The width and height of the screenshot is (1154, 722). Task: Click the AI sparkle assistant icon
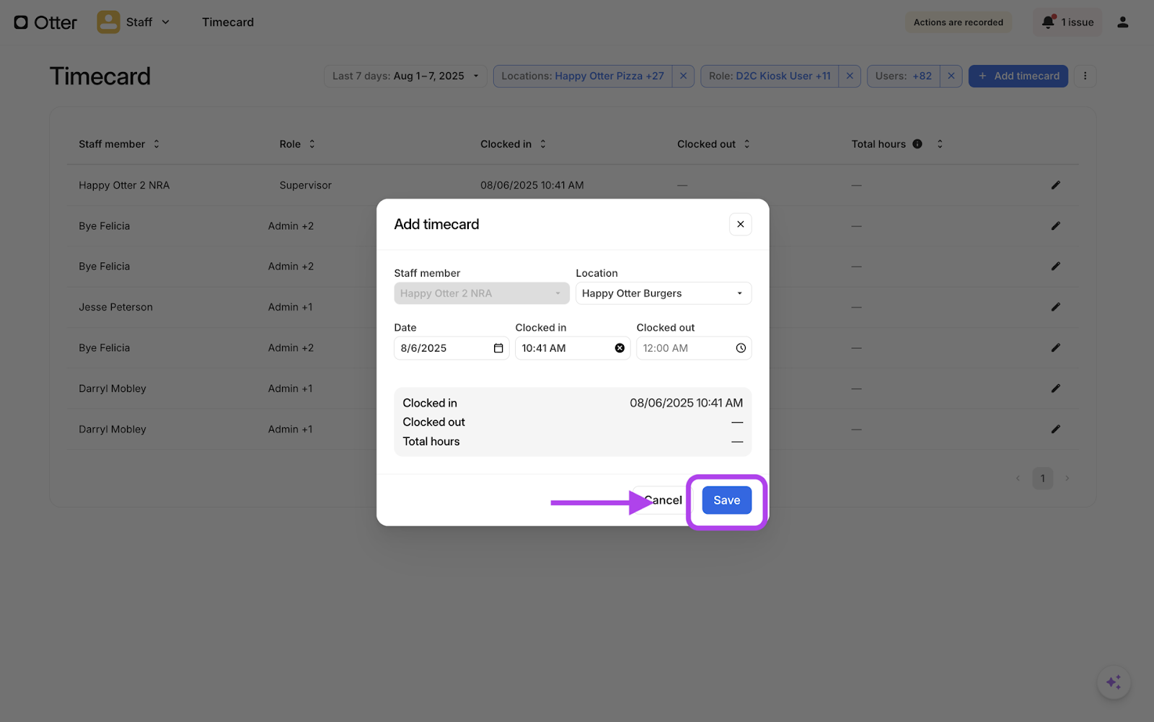point(1114,682)
